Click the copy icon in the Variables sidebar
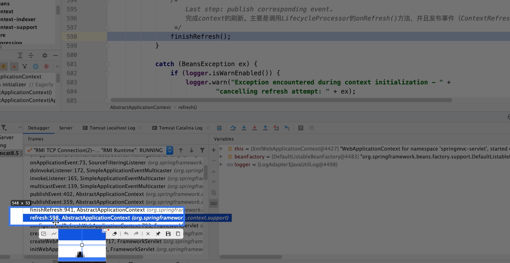 pyautogui.click(x=214, y=192)
